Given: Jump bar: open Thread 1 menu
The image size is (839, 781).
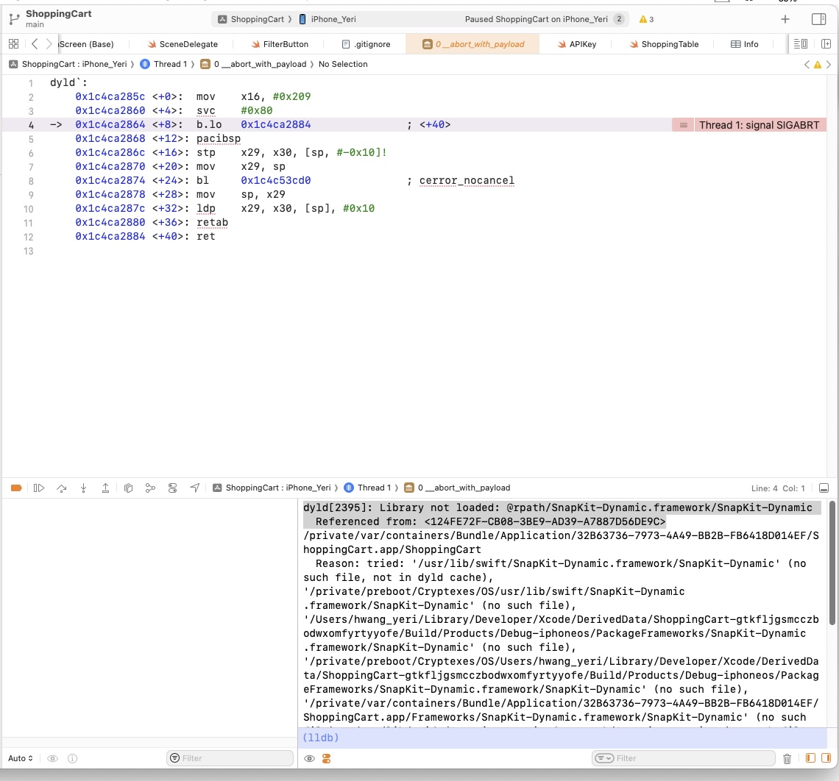Looking at the screenshot, I should (x=163, y=64).
